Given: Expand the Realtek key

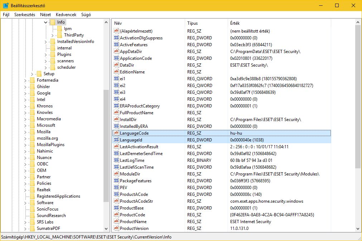Looking at the screenshot, I should click(25, 190).
